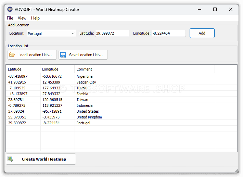Click the map icon on Create World Heatmap
The height and width of the screenshot is (177, 243).
(11, 159)
